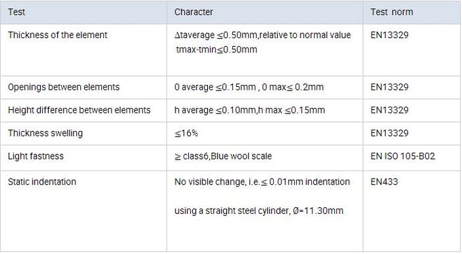Click the straight steel cylinder text line

[x=259, y=211]
